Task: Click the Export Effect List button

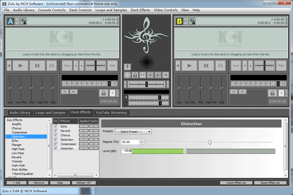Action: point(270,183)
